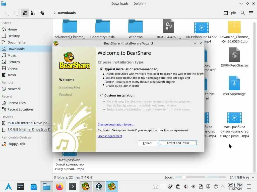Show hidden system tray icons arrow
This screenshot has height=192, width=257.
click(223, 186)
